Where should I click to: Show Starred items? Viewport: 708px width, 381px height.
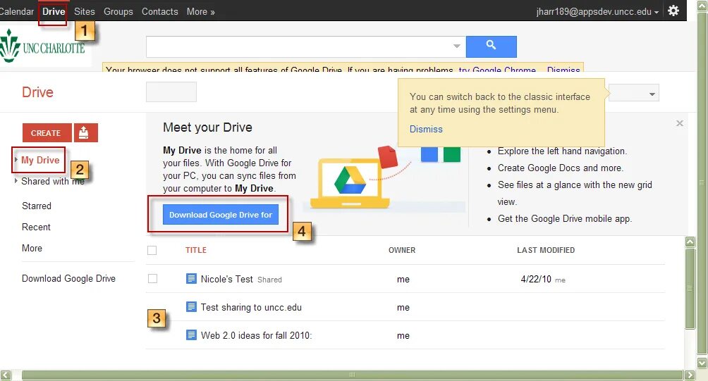tap(37, 206)
